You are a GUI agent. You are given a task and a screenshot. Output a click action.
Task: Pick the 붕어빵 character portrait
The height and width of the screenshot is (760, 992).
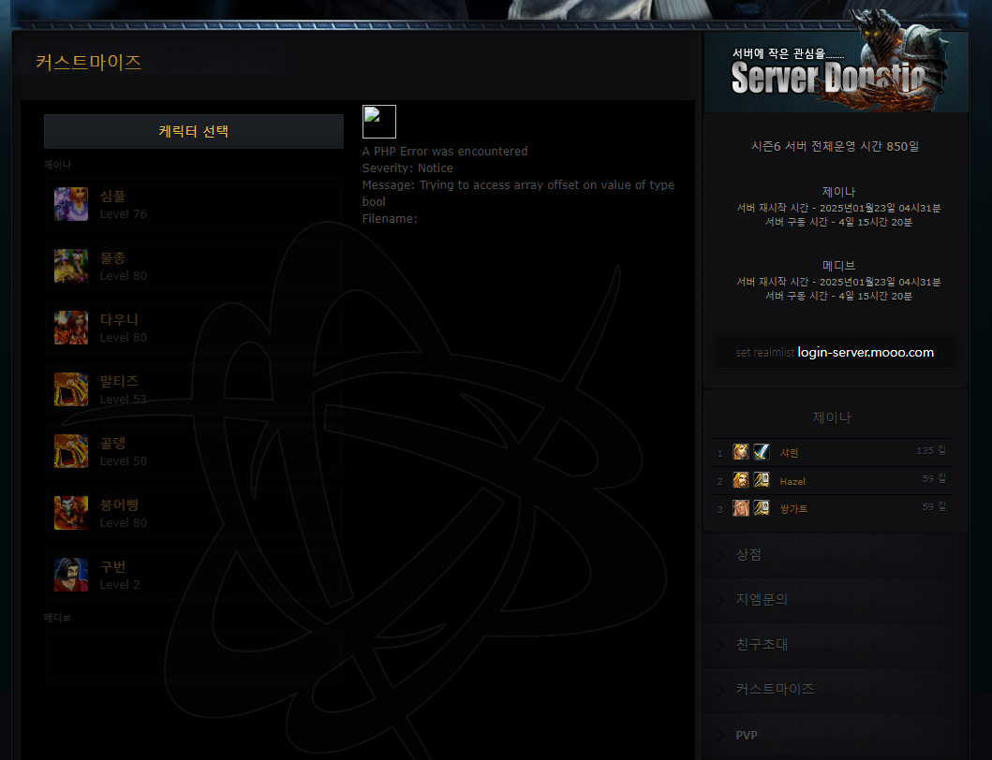tap(71, 513)
